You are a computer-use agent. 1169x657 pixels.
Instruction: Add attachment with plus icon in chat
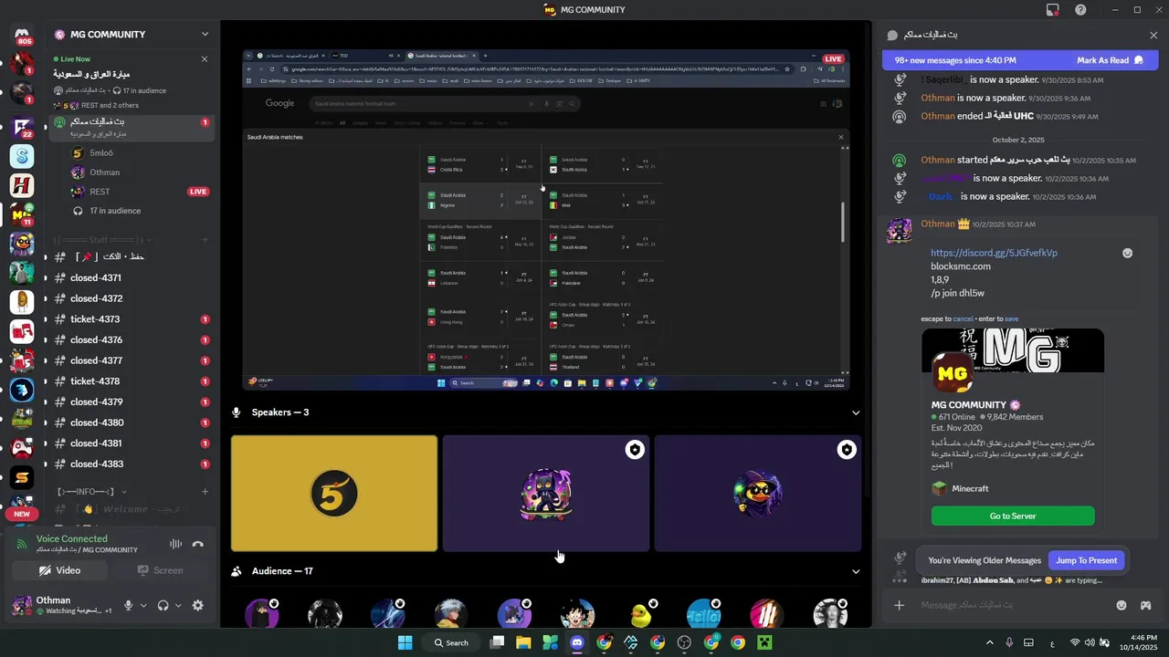pyautogui.click(x=900, y=605)
